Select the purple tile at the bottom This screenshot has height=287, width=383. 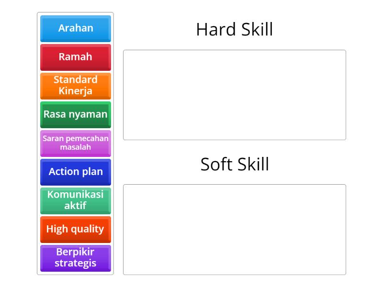[75, 258]
